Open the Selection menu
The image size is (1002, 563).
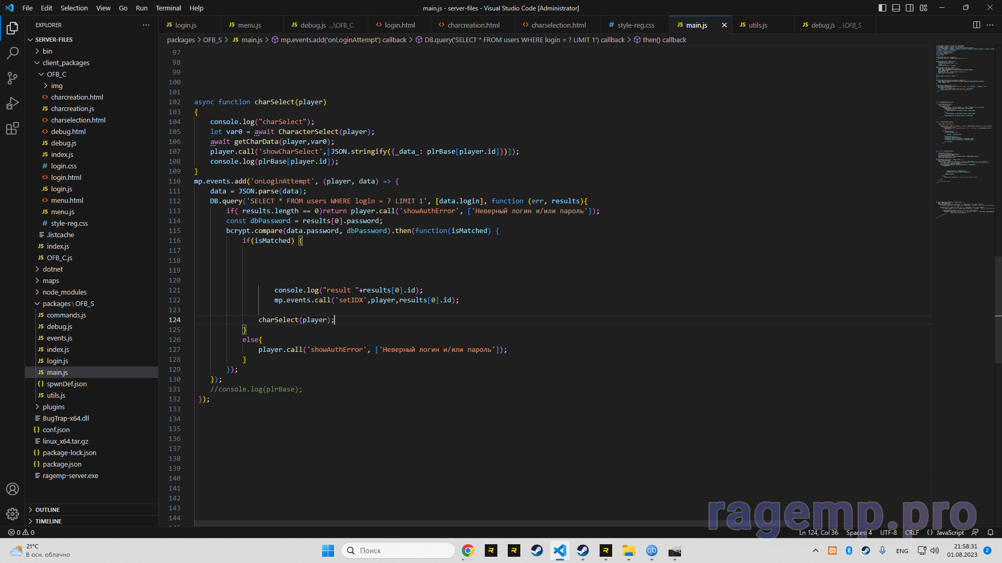point(74,8)
